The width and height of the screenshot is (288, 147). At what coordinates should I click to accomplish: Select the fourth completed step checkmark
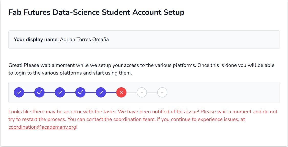tap(80, 92)
